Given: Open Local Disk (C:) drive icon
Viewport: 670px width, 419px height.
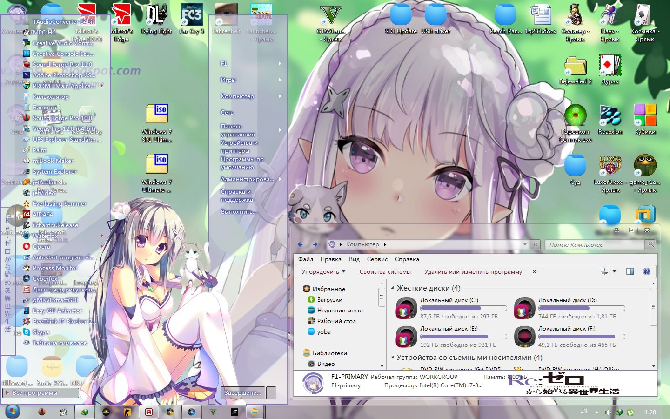Looking at the screenshot, I should [x=406, y=308].
